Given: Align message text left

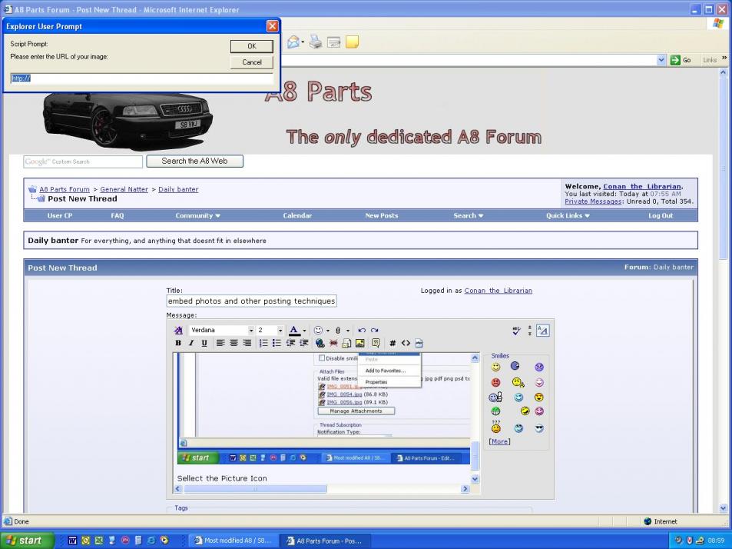Looking at the screenshot, I should click(x=220, y=343).
